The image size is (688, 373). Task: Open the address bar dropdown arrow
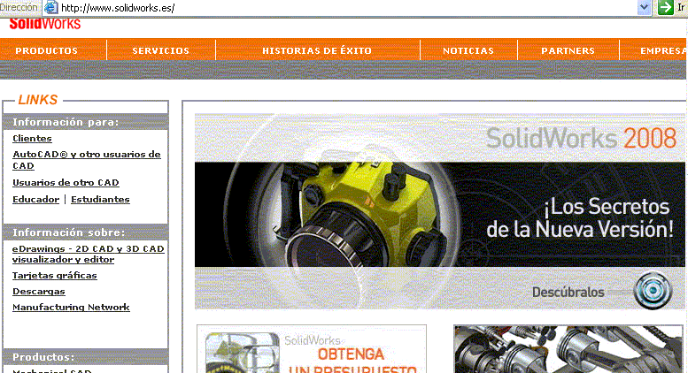(644, 7)
